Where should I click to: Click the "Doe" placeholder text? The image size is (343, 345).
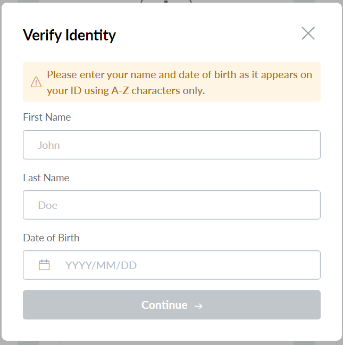pos(48,205)
